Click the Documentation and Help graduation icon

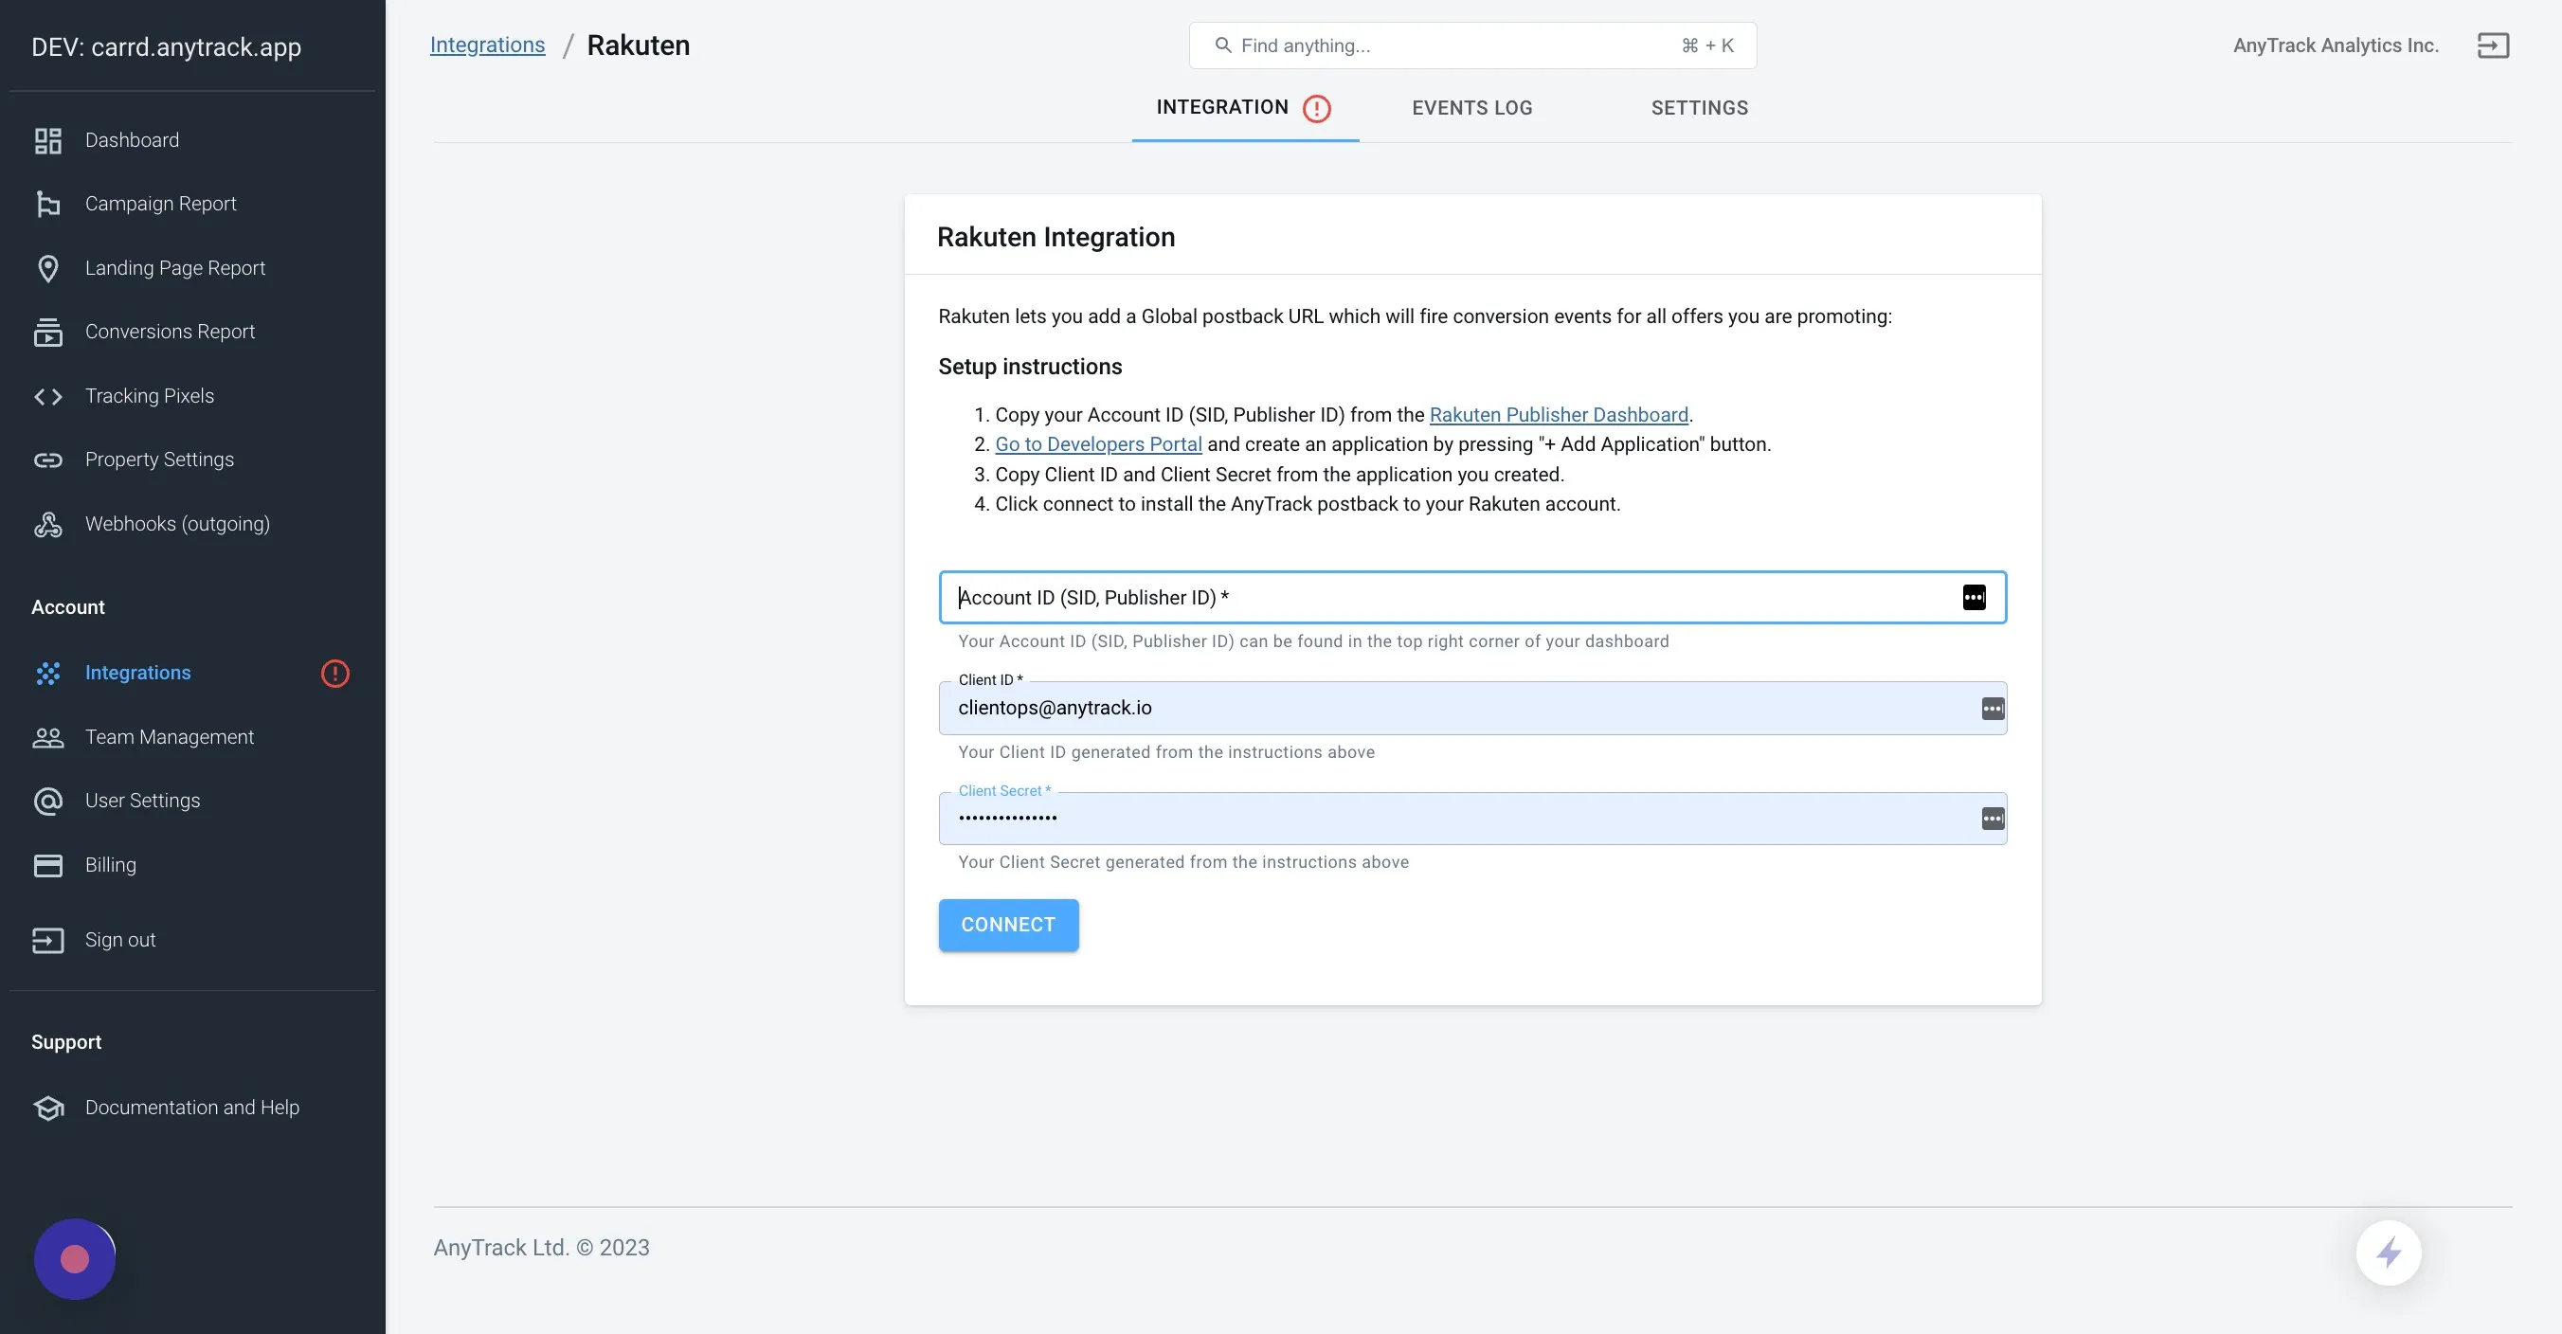coord(47,1108)
